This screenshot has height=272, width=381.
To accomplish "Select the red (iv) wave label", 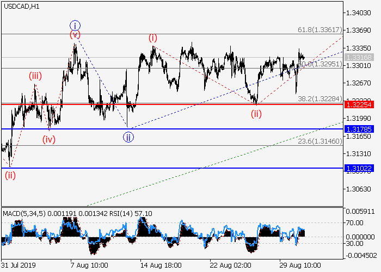I will [50, 139].
